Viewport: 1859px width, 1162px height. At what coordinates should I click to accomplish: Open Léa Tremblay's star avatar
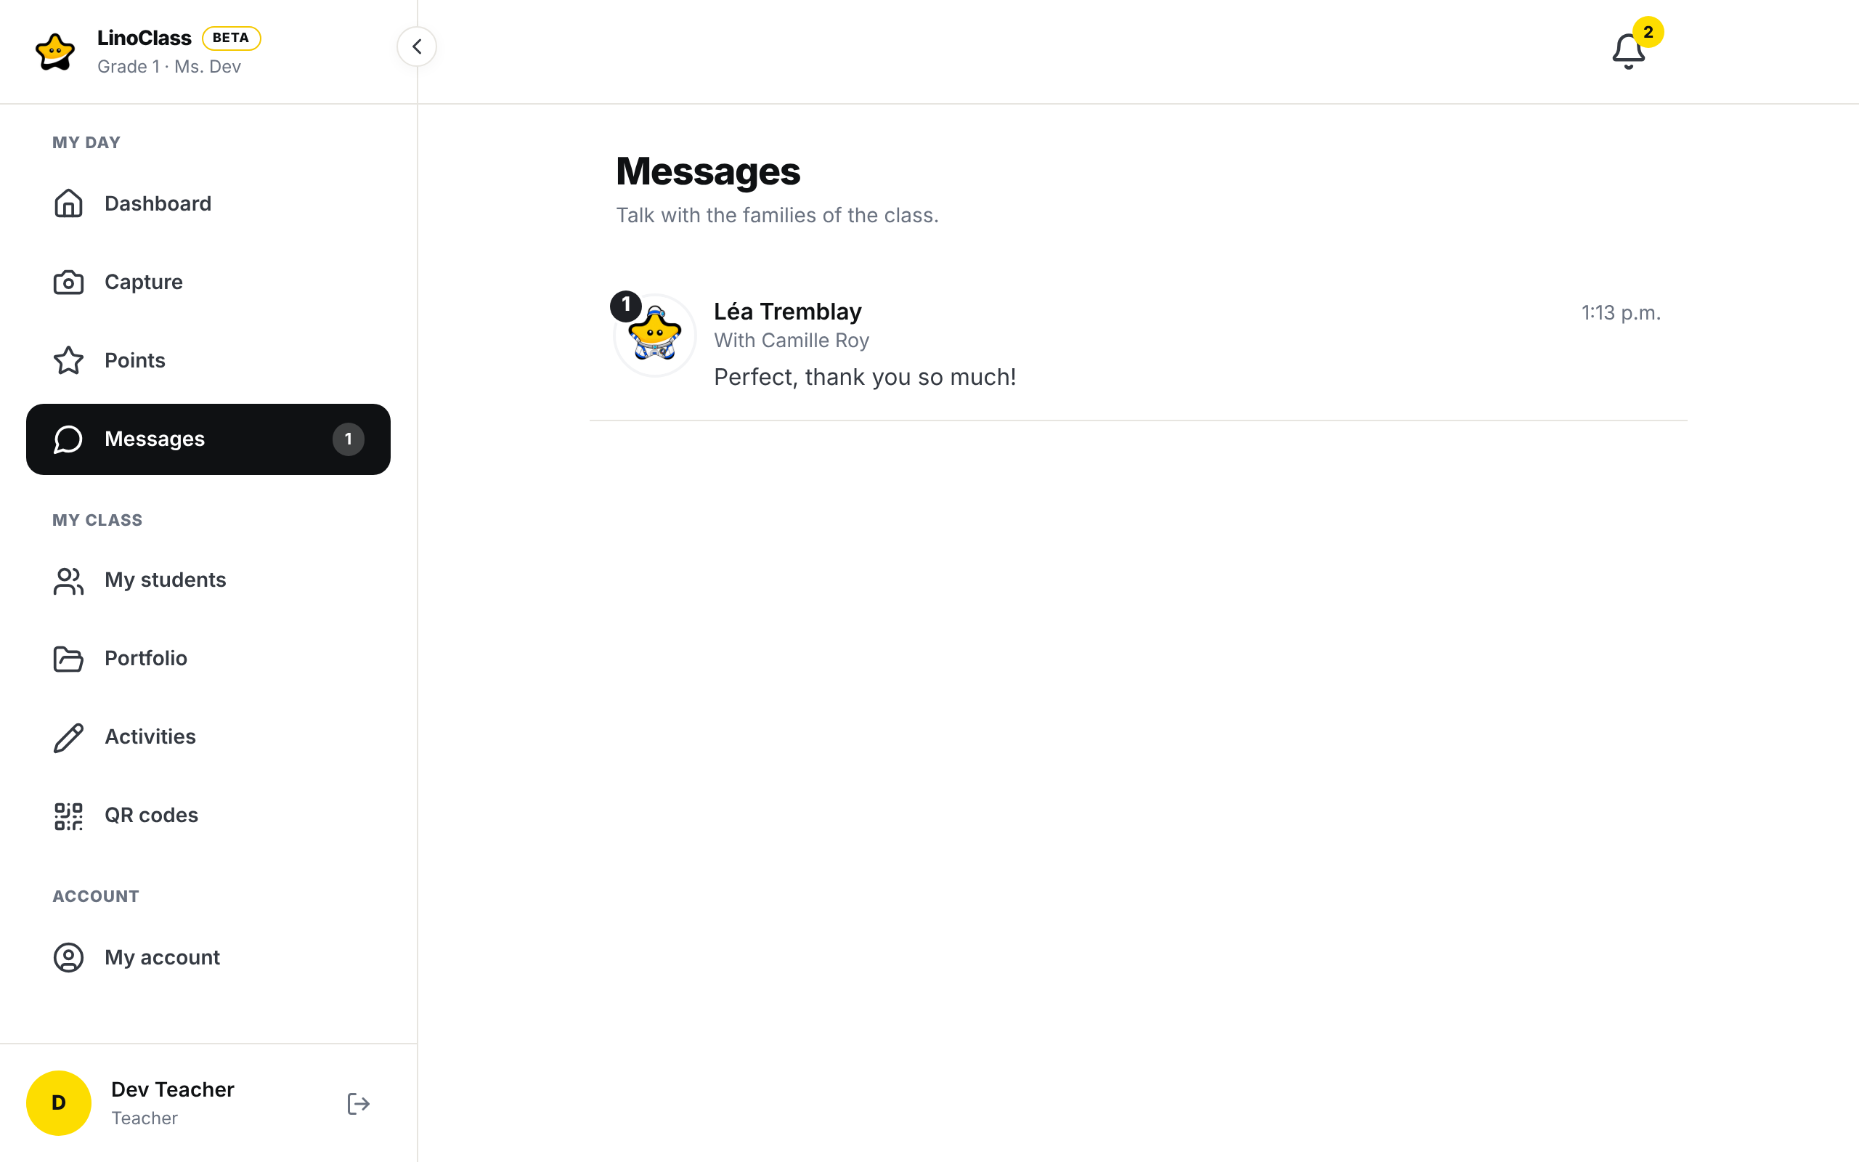coord(655,336)
